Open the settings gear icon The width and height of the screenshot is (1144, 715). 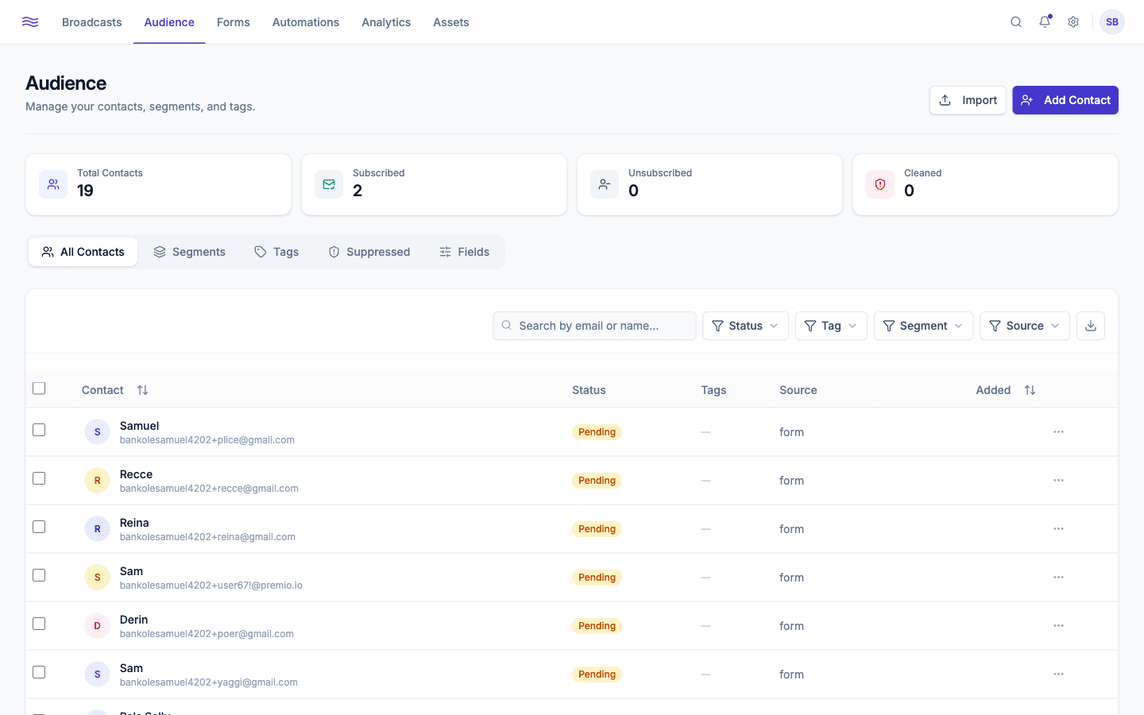[1073, 22]
